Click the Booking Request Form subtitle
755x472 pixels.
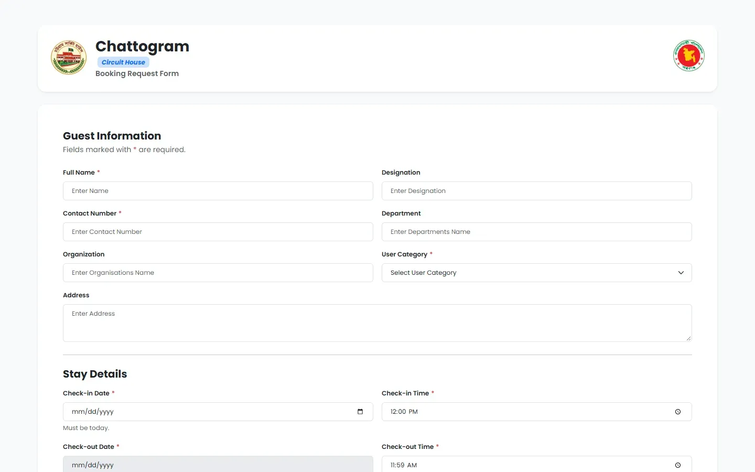pyautogui.click(x=137, y=73)
